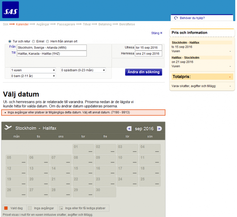Close the search panel with Stäng
237x217 pixels.
tap(157, 33)
